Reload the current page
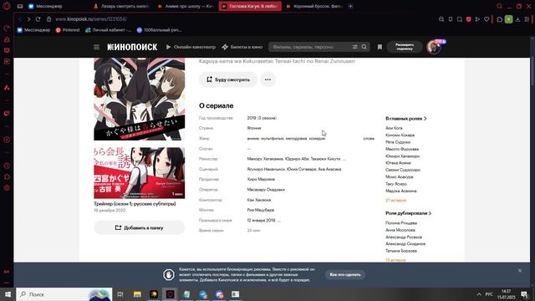 coord(38,19)
